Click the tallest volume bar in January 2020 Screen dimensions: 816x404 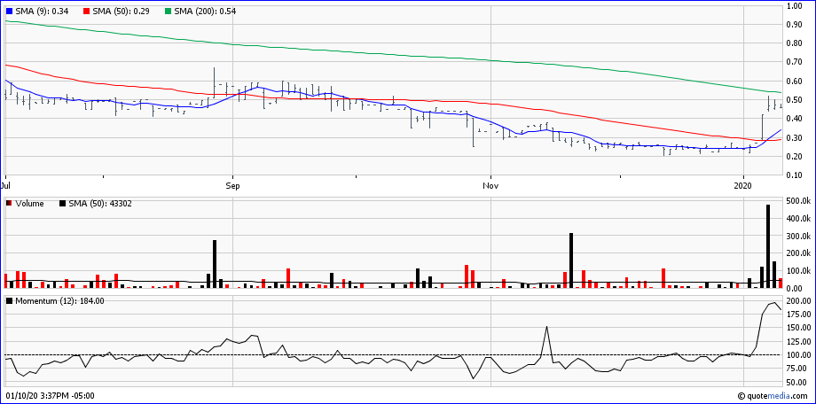click(767, 246)
